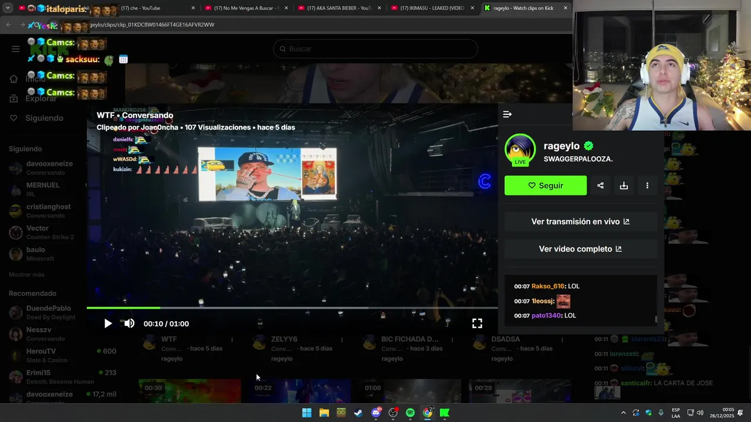751x422 pixels.
Task: Open the Kick hamburger sidebar menu
Action: point(16,49)
